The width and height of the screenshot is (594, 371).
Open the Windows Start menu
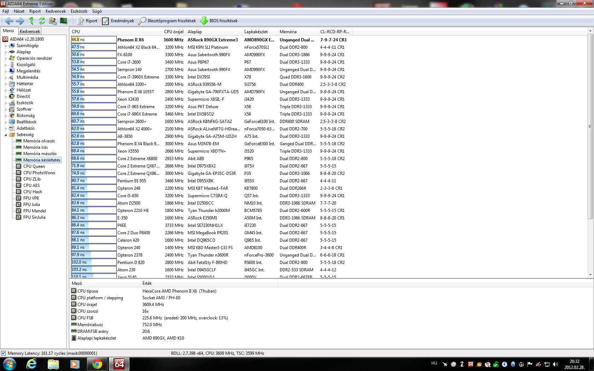(10, 364)
